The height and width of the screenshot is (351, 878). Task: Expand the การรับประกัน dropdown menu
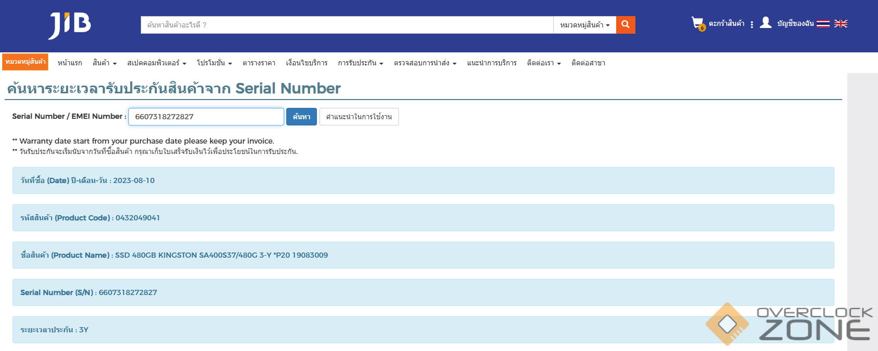pyautogui.click(x=361, y=63)
